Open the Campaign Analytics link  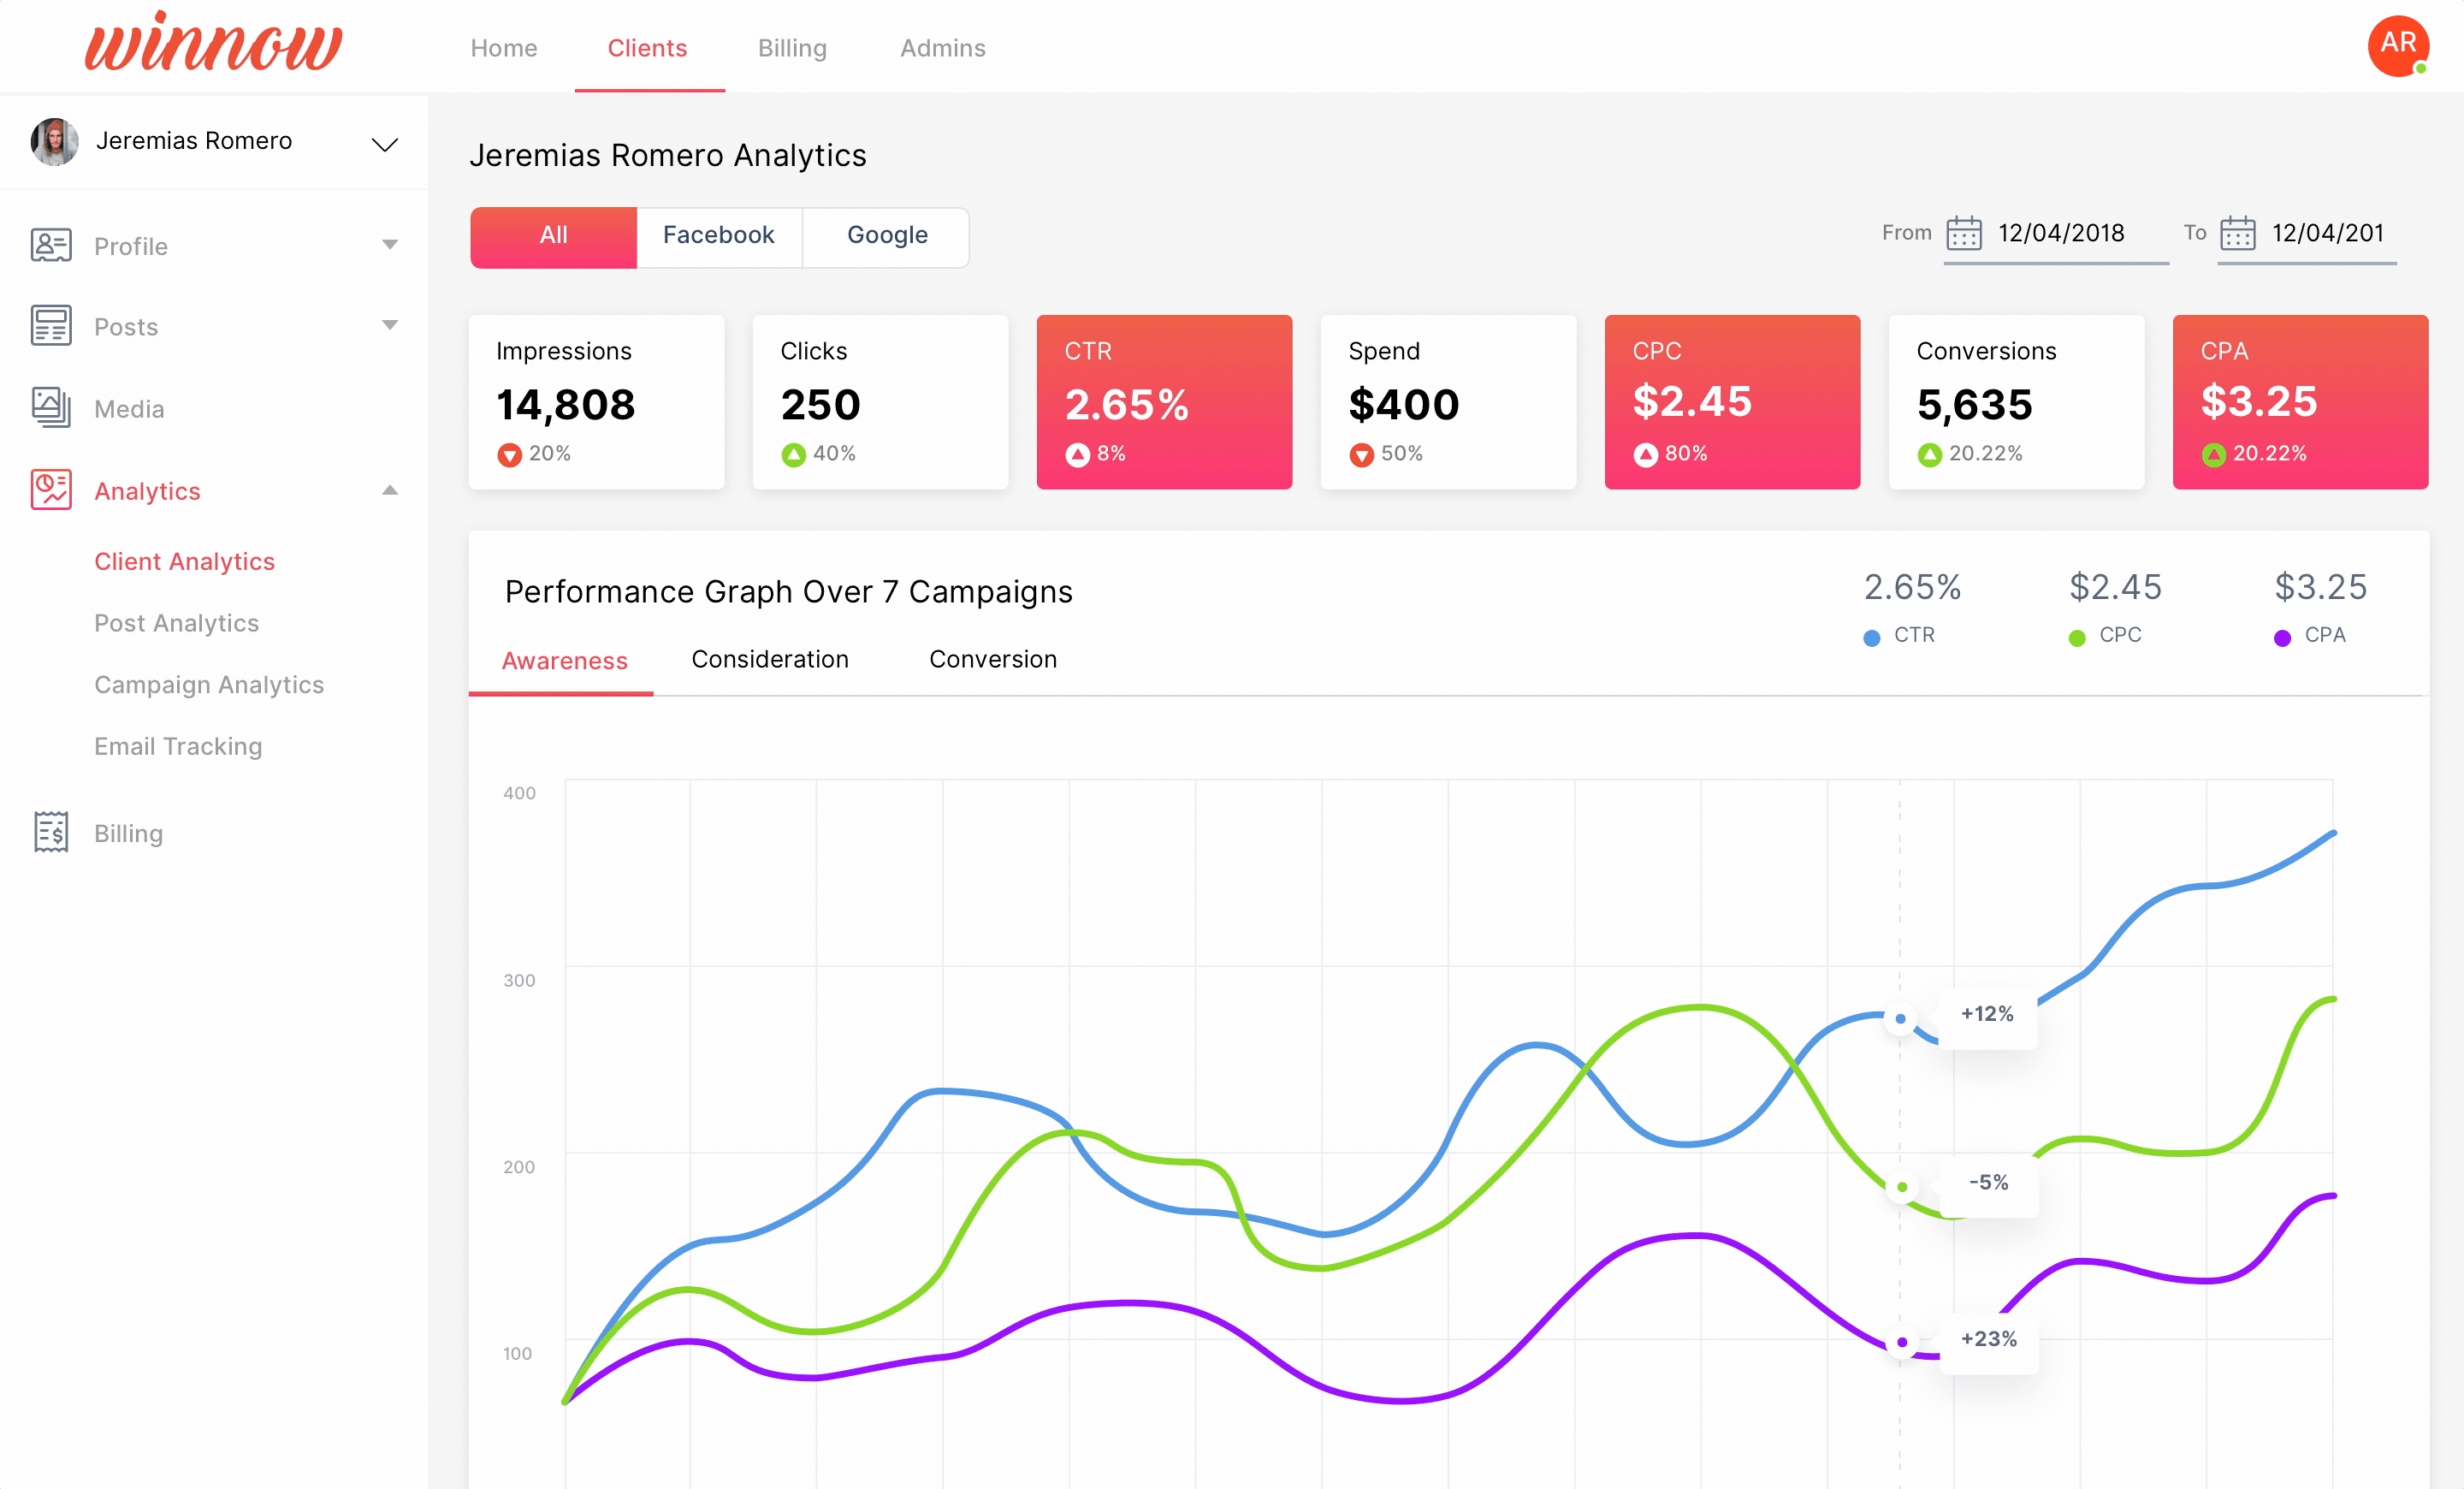(209, 685)
